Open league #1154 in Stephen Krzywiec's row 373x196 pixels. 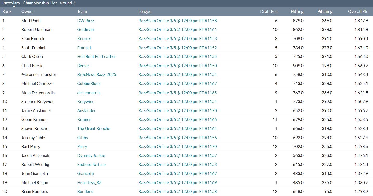(x=178, y=101)
